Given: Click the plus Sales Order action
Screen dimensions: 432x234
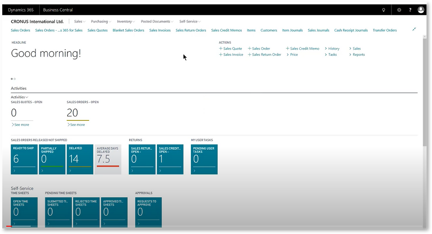Looking at the screenshot, I should [259, 48].
